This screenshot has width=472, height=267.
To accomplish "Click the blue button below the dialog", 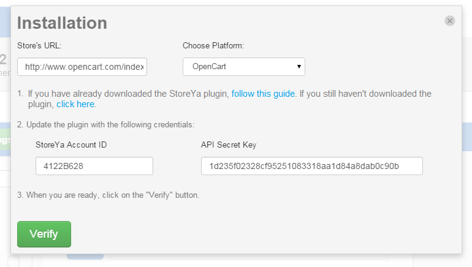I will click(85, 257).
